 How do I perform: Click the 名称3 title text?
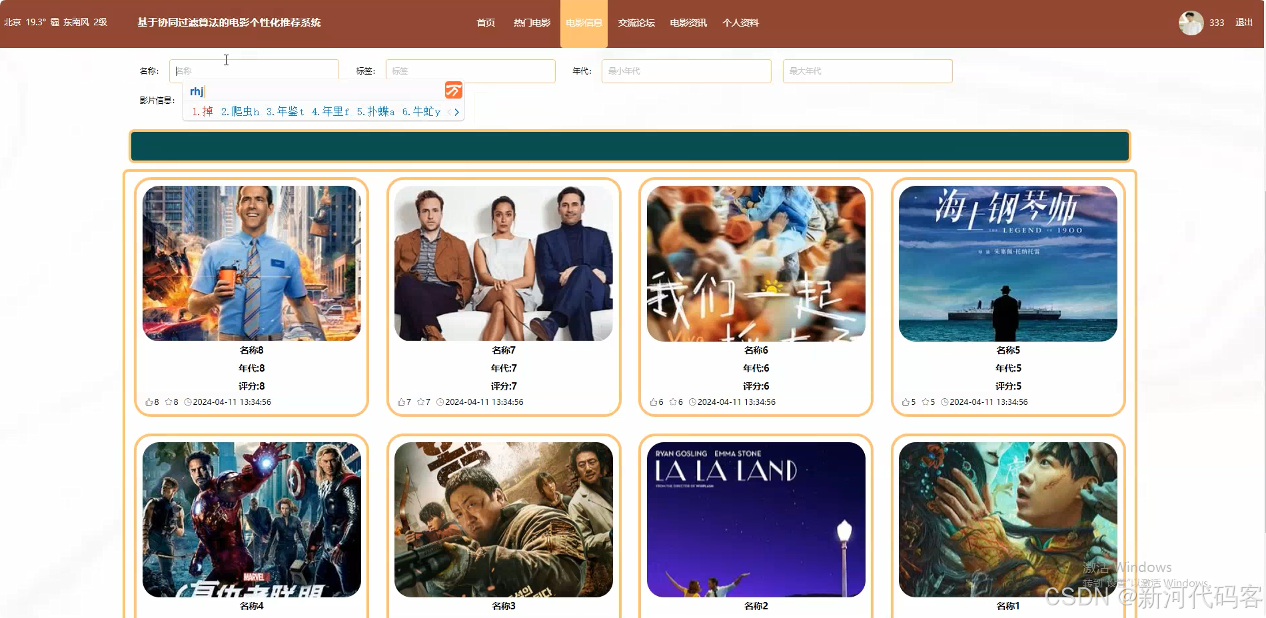coord(504,606)
